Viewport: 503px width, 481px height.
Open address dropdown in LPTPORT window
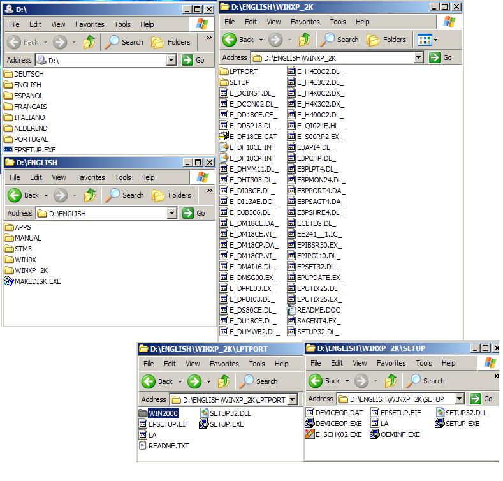click(293, 400)
